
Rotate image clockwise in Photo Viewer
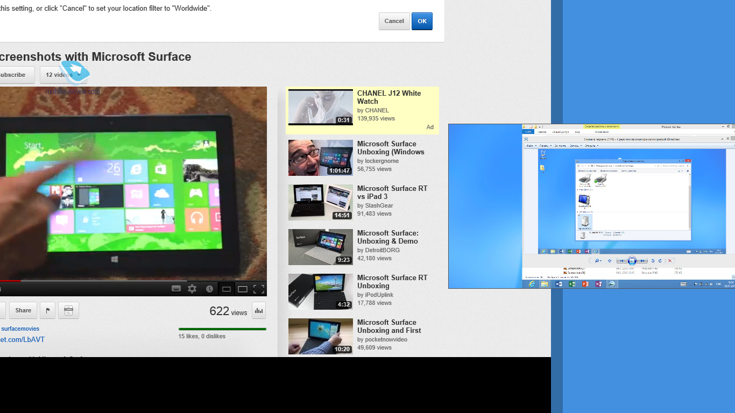click(x=660, y=261)
